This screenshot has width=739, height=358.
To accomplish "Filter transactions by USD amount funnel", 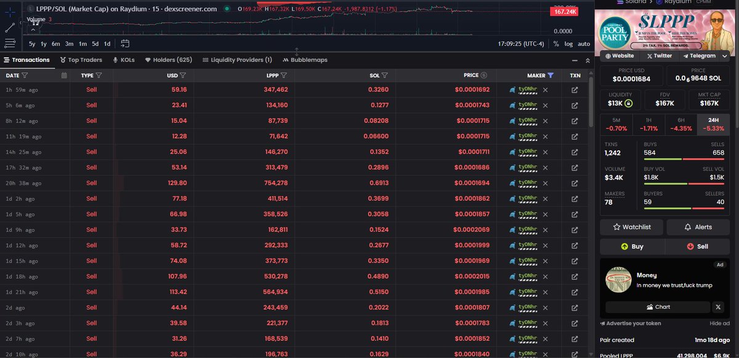I will 183,76.
